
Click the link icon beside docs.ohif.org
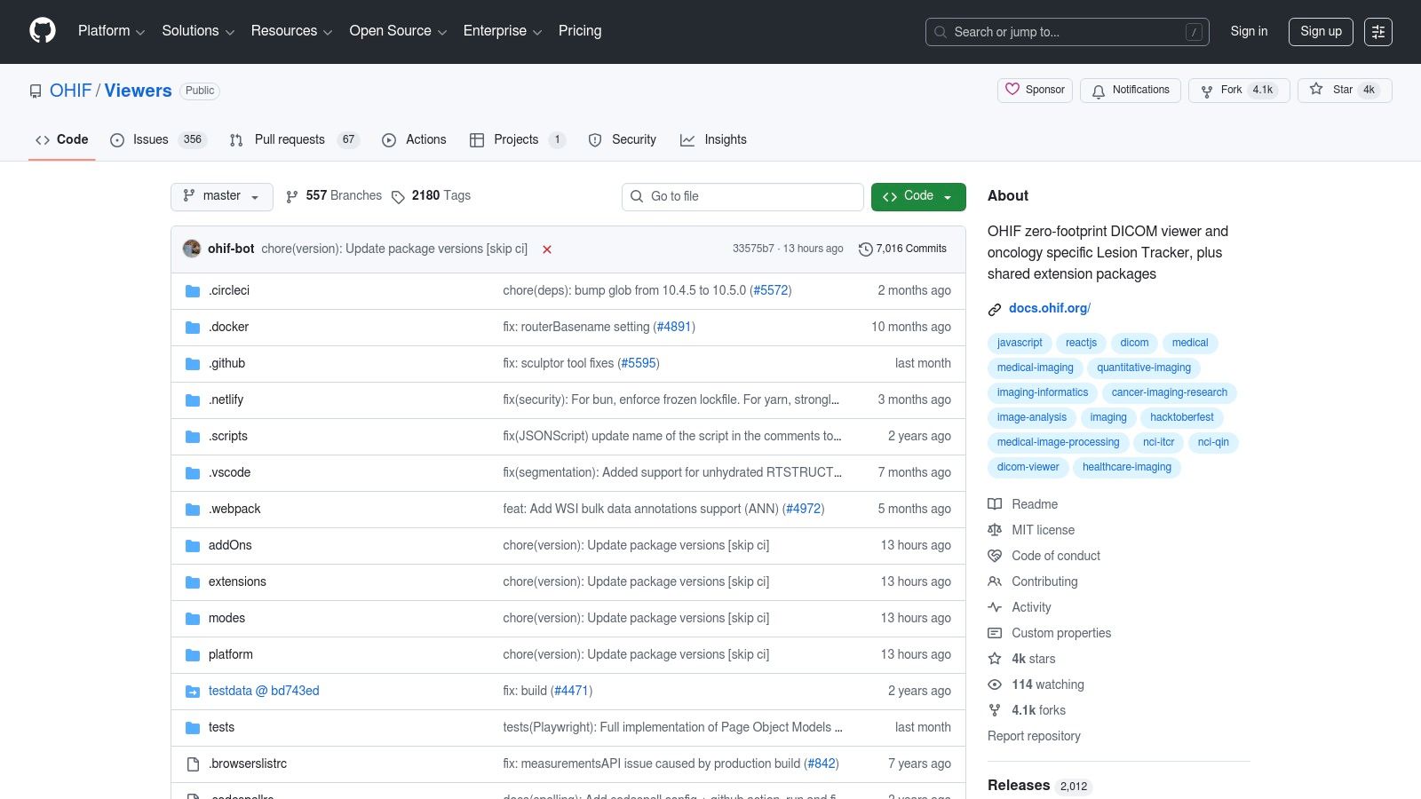[995, 309]
